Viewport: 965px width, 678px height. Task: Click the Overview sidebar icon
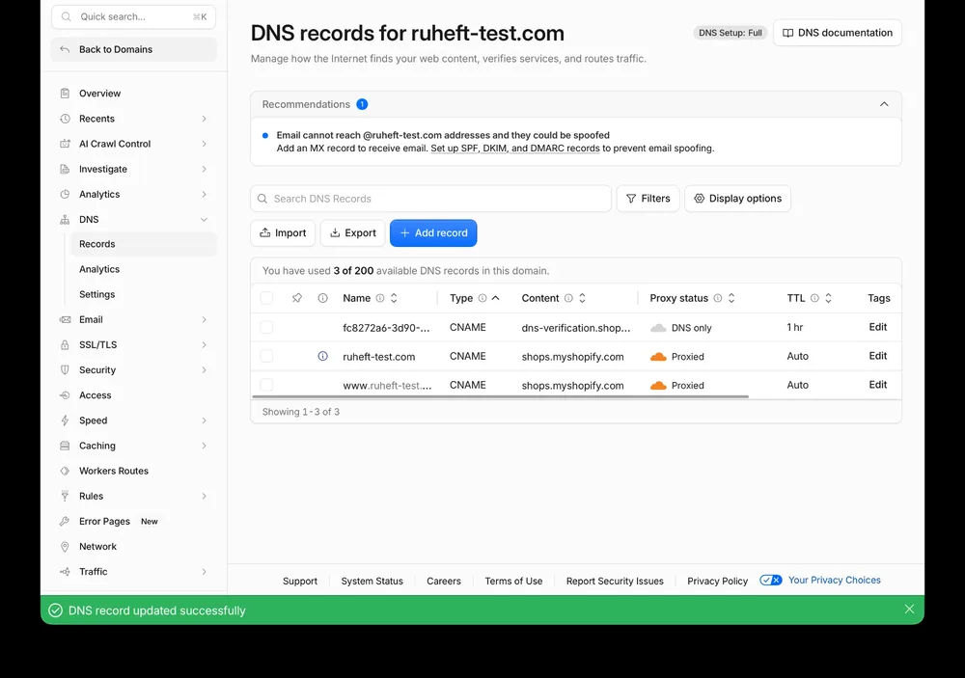(65, 94)
